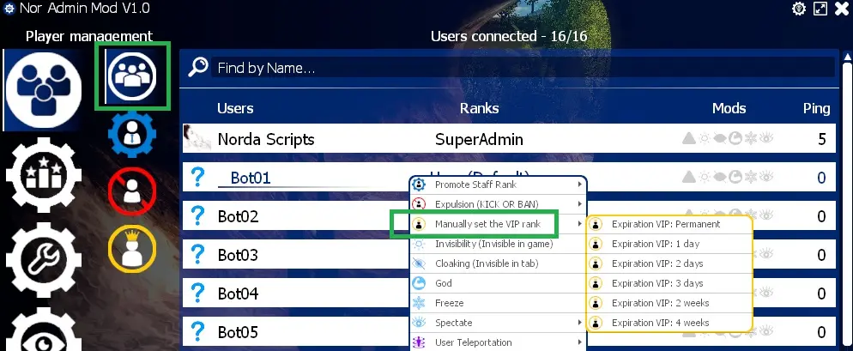
Task: Toggle God in the context menu
Action: point(498,283)
